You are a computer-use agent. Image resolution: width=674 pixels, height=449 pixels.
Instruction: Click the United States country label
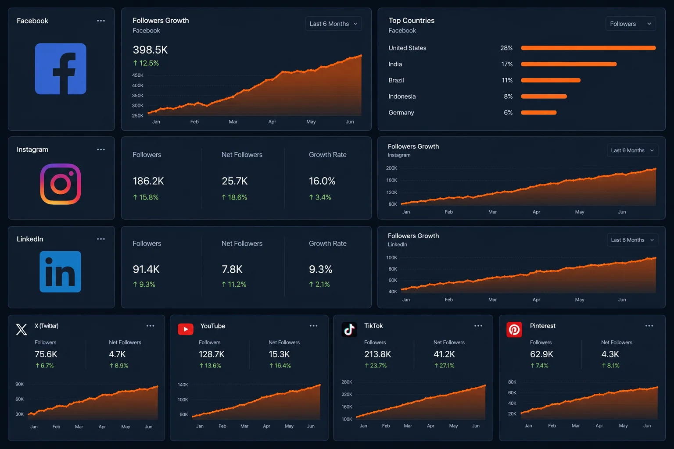tap(408, 48)
